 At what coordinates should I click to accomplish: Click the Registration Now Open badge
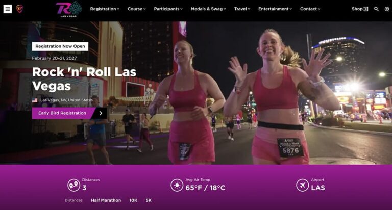pyautogui.click(x=60, y=46)
